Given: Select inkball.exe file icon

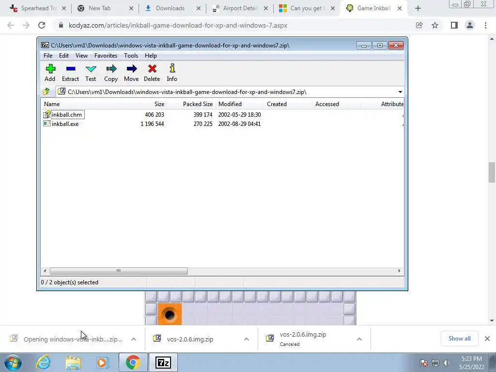Looking at the screenshot, I should click(x=47, y=124).
